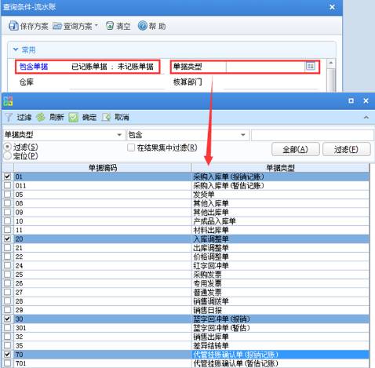Open the 查询方案 folder icon
The image size is (375, 368).
point(57,26)
